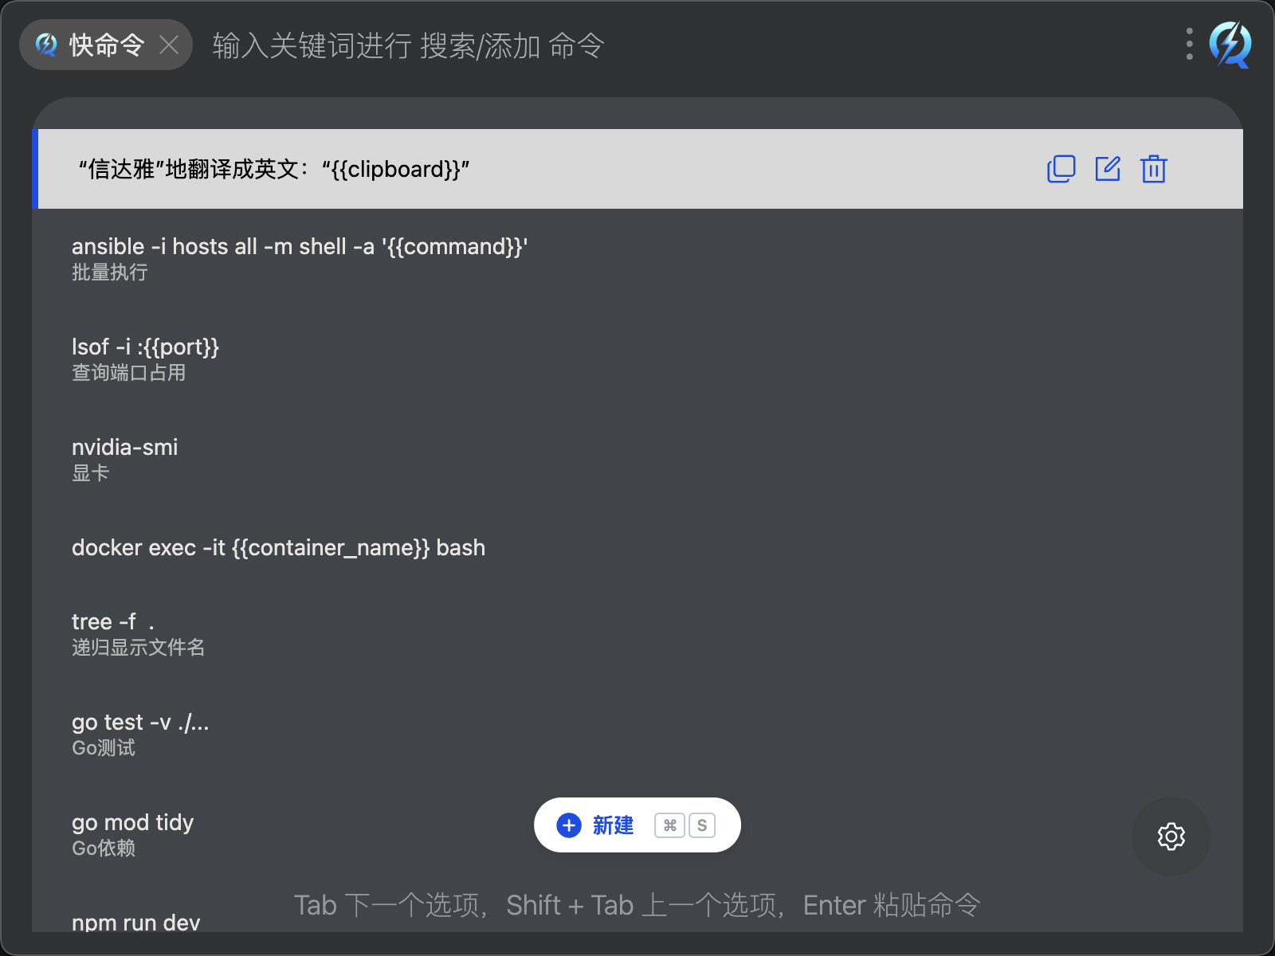Image resolution: width=1275 pixels, height=956 pixels.
Task: Copy the selected translate command
Action: pos(1061,169)
